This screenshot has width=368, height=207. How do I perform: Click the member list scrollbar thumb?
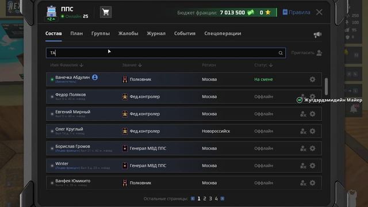326,87
